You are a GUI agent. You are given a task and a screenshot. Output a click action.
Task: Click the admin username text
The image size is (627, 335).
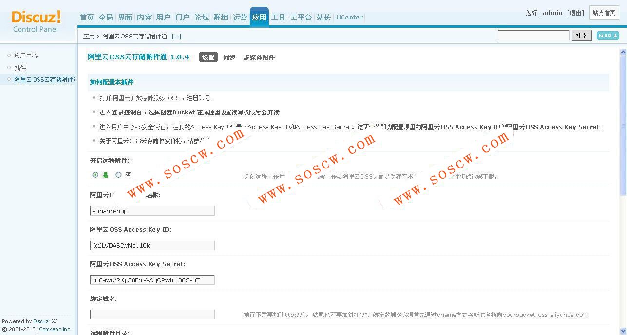[x=552, y=13]
